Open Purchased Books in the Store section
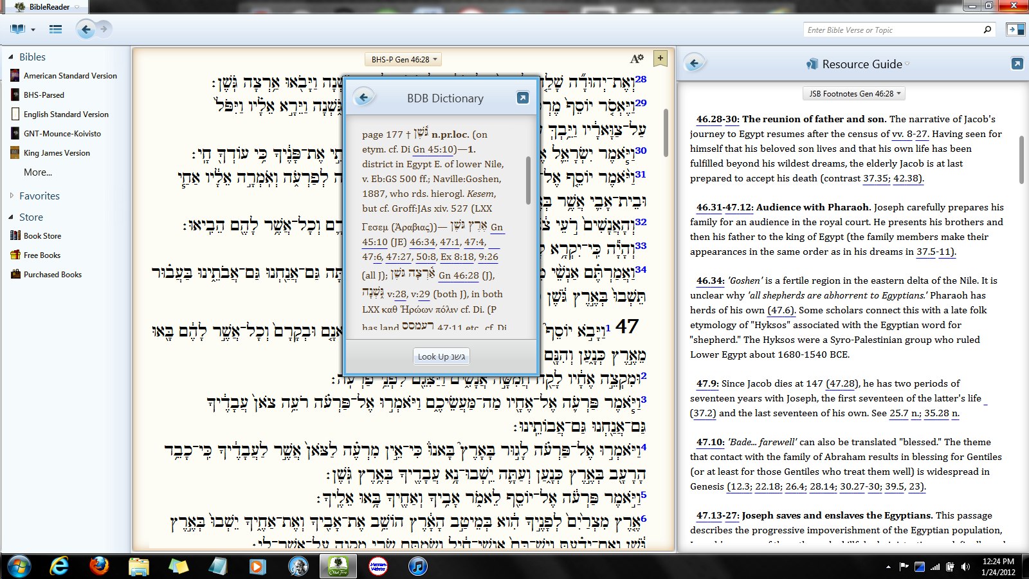The height and width of the screenshot is (579, 1029). (x=53, y=274)
